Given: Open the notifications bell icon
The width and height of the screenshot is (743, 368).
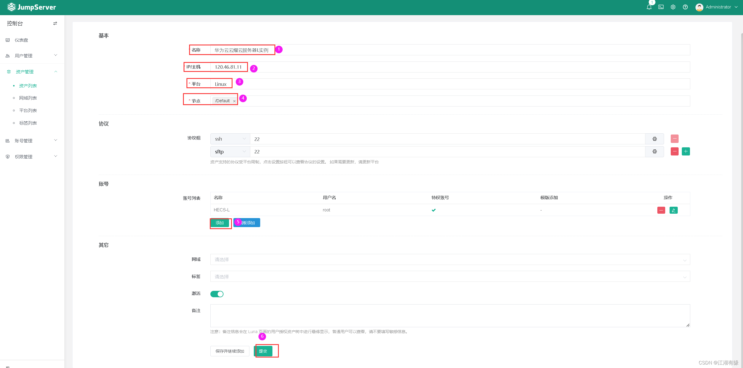Looking at the screenshot, I should click(649, 7).
